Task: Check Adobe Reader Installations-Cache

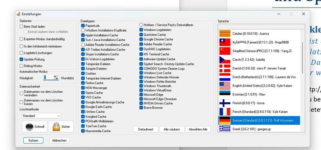Action: coord(83,44)
